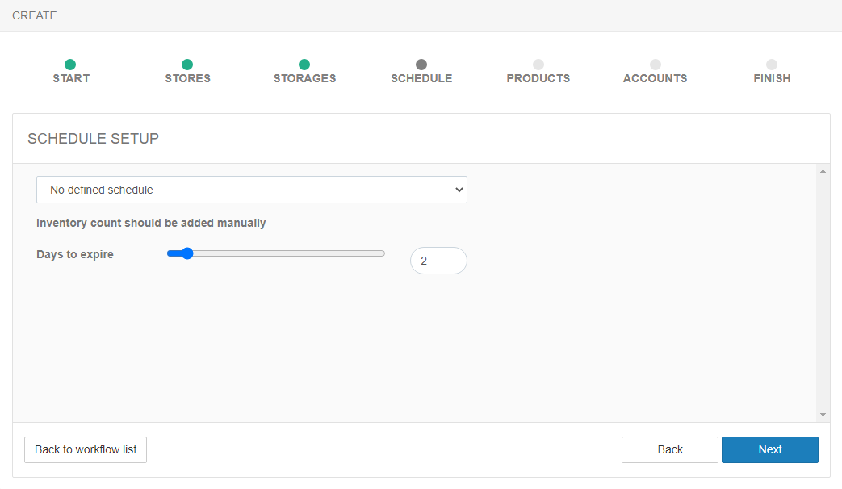This screenshot has width=842, height=489.
Task: Select the ACCOUNTS step circle marker
Action: coord(656,65)
